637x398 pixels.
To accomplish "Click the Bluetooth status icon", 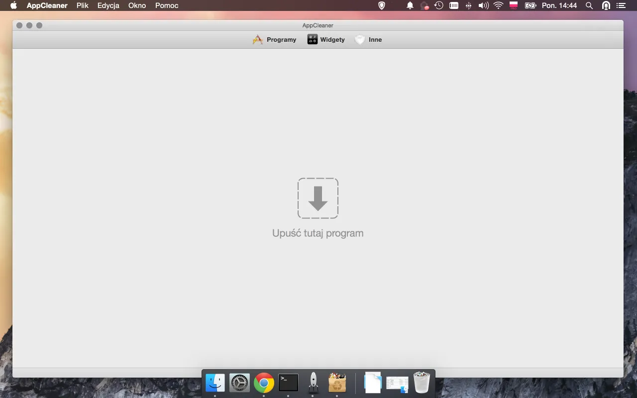I will point(468,5).
